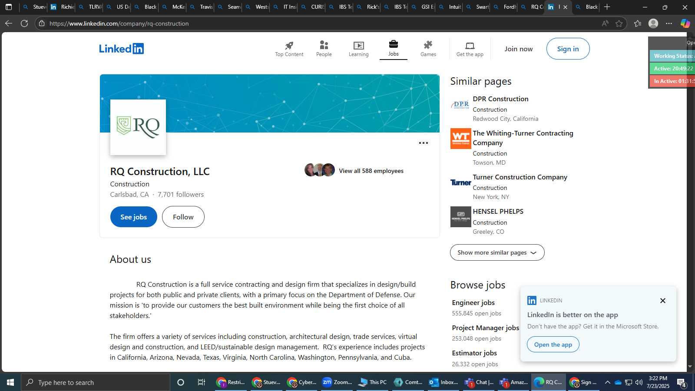Click the taskbar search box

pos(96,382)
